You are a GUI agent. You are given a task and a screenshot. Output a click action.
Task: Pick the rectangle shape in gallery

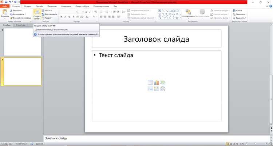click(x=170, y=11)
